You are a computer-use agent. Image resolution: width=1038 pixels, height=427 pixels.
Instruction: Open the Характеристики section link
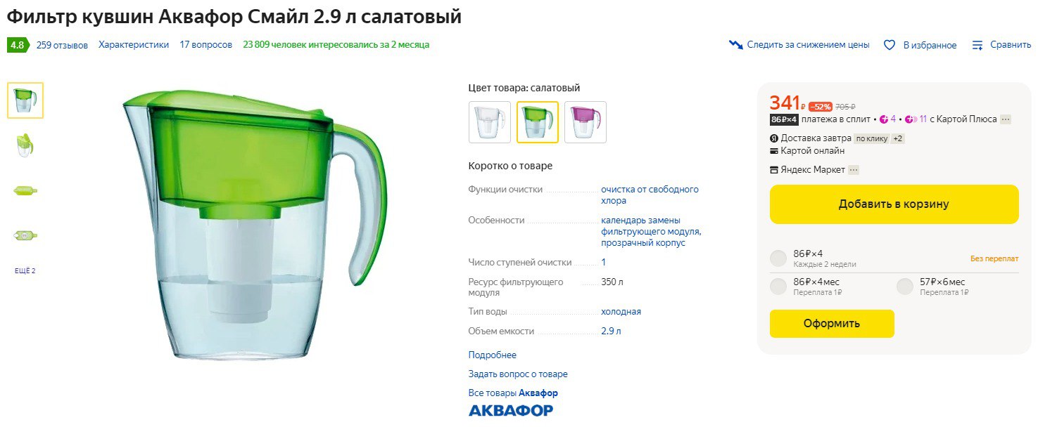coord(134,45)
